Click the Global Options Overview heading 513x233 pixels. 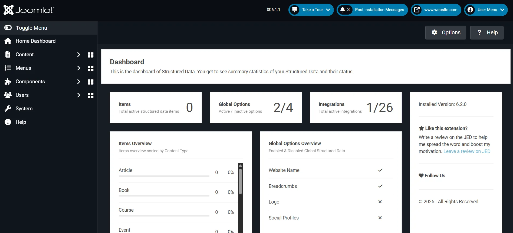coord(295,144)
